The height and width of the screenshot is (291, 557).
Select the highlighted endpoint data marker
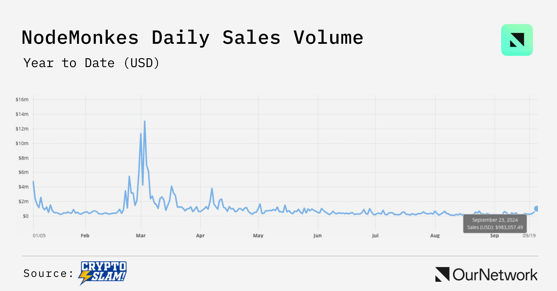click(x=537, y=209)
